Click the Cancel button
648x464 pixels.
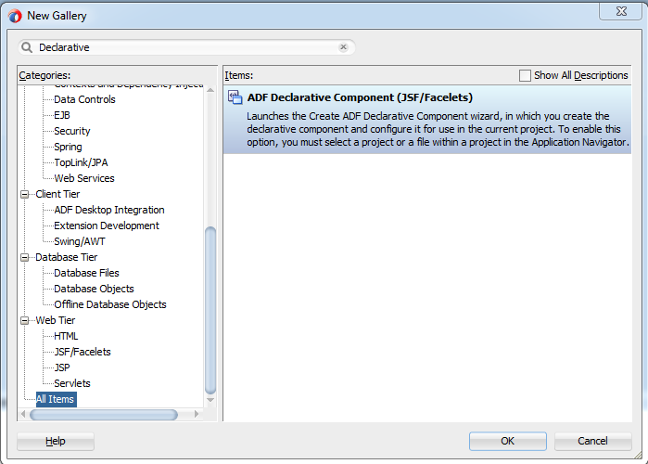[x=592, y=441]
